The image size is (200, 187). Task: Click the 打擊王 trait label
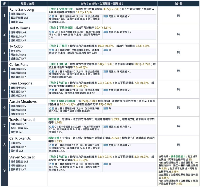tap(63, 46)
